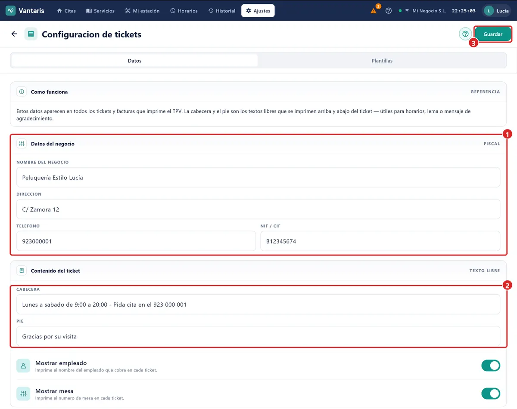This screenshot has height=409, width=517.
Task: Click the Mi Negocio S.L. label
Action: pos(429,11)
